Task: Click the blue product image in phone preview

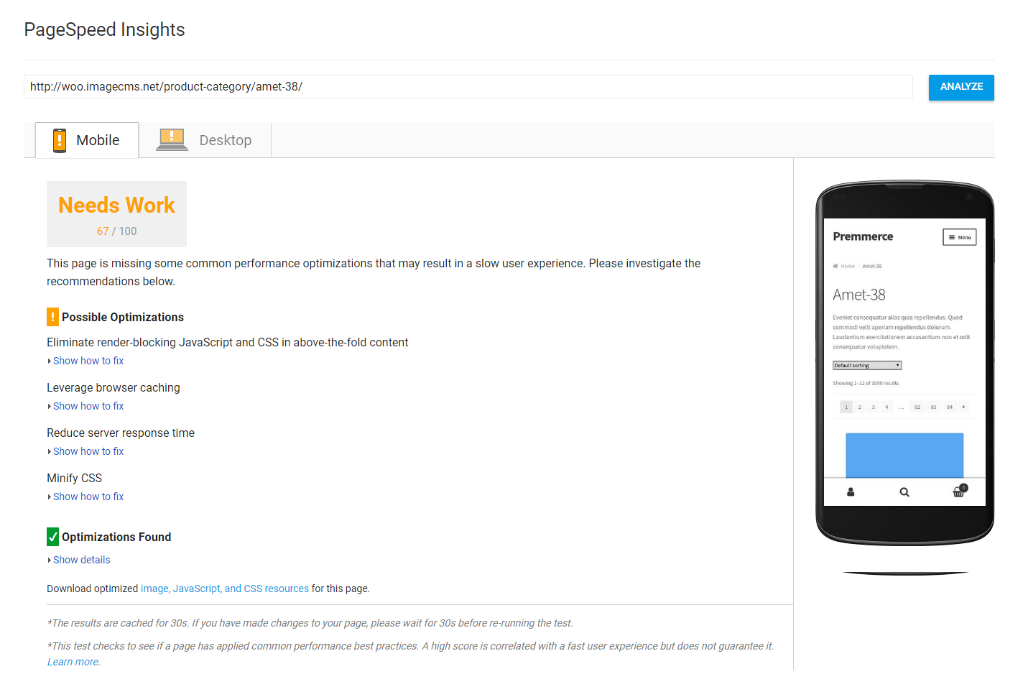Action: coord(904,455)
